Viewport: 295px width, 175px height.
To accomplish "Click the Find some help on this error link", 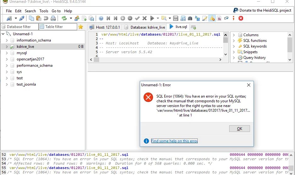I will click(174, 141).
